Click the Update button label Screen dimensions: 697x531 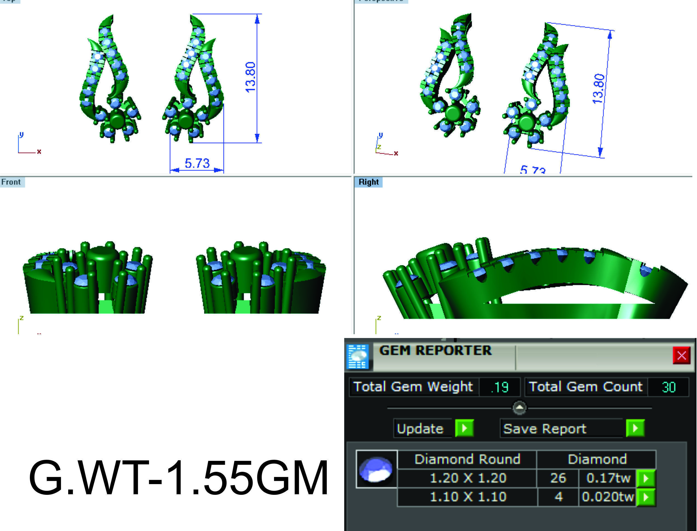pyautogui.click(x=420, y=429)
